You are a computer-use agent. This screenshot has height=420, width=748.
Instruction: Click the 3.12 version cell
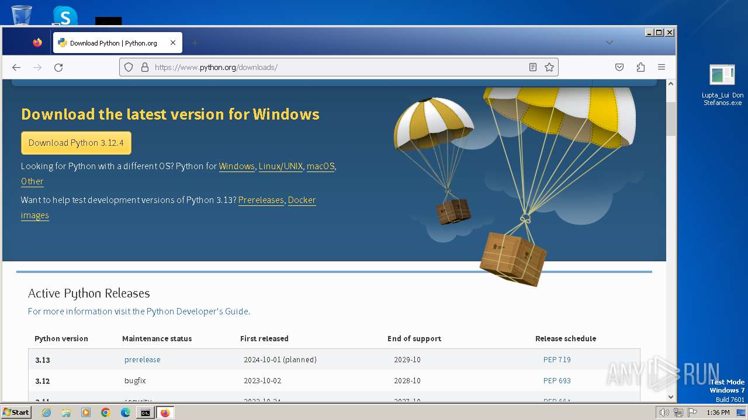43,381
